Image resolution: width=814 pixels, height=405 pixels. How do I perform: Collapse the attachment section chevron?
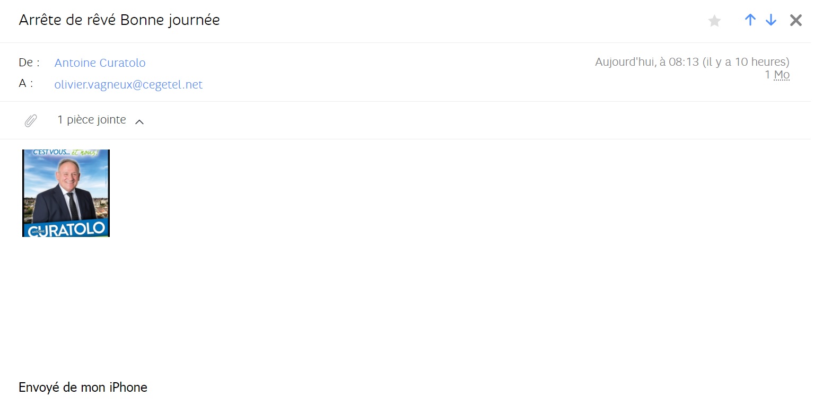click(x=139, y=121)
